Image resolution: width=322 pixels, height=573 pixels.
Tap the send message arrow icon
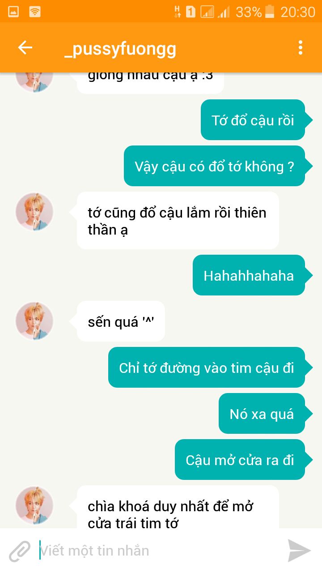coord(299,551)
